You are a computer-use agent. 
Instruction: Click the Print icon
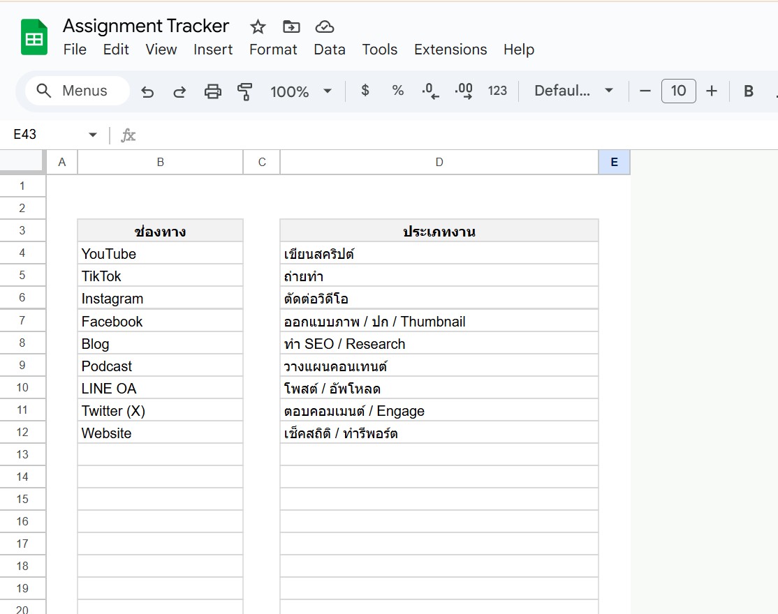point(213,91)
